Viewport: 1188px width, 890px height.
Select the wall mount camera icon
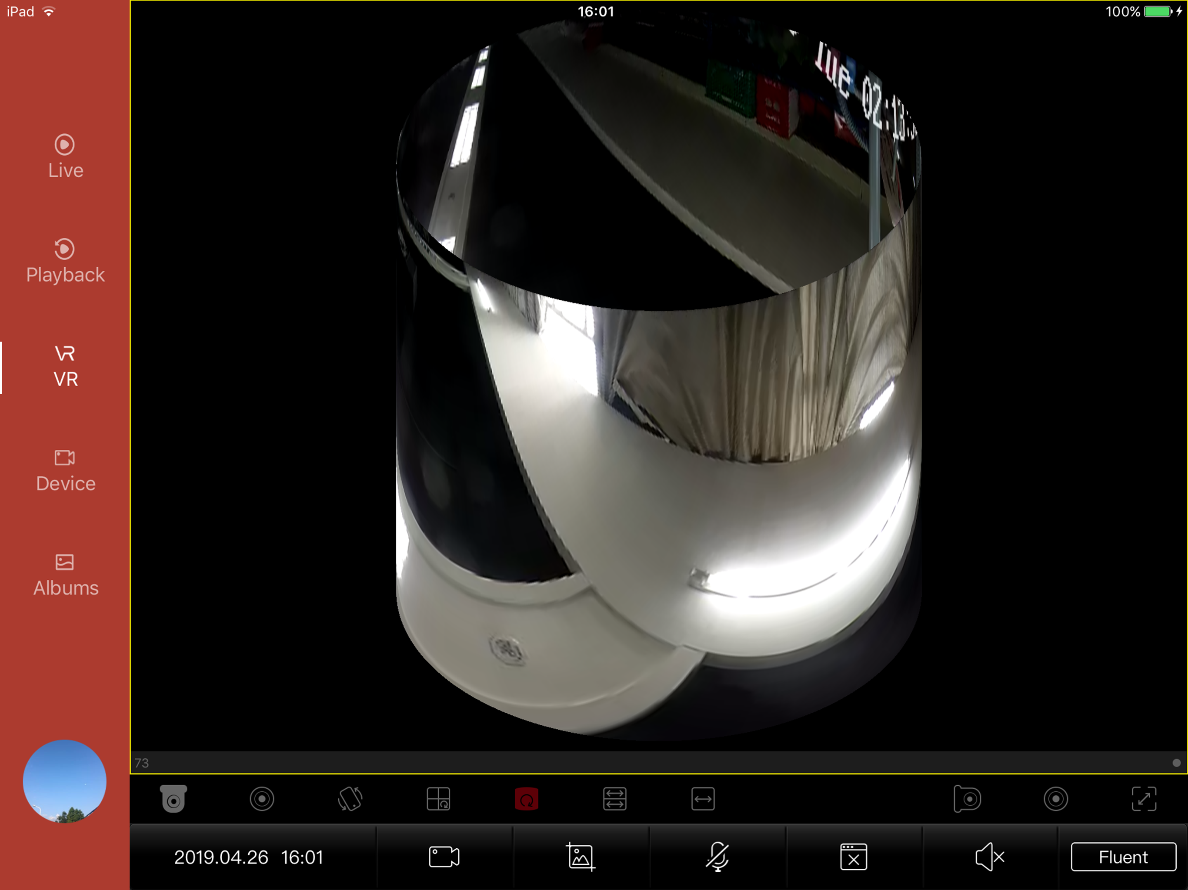coord(967,799)
